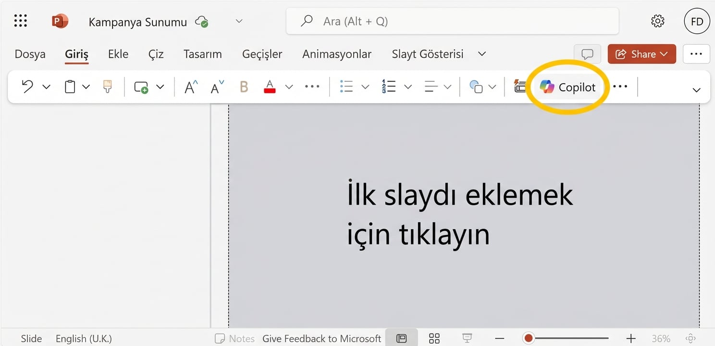The height and width of the screenshot is (346, 715).
Task: Click the Format Painter icon
Action: 107,86
